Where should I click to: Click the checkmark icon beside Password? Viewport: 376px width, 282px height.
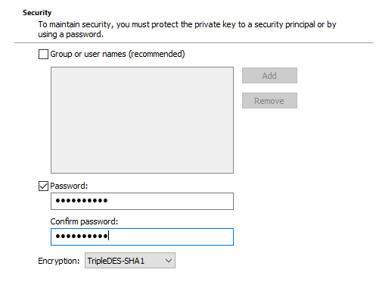coord(43,186)
